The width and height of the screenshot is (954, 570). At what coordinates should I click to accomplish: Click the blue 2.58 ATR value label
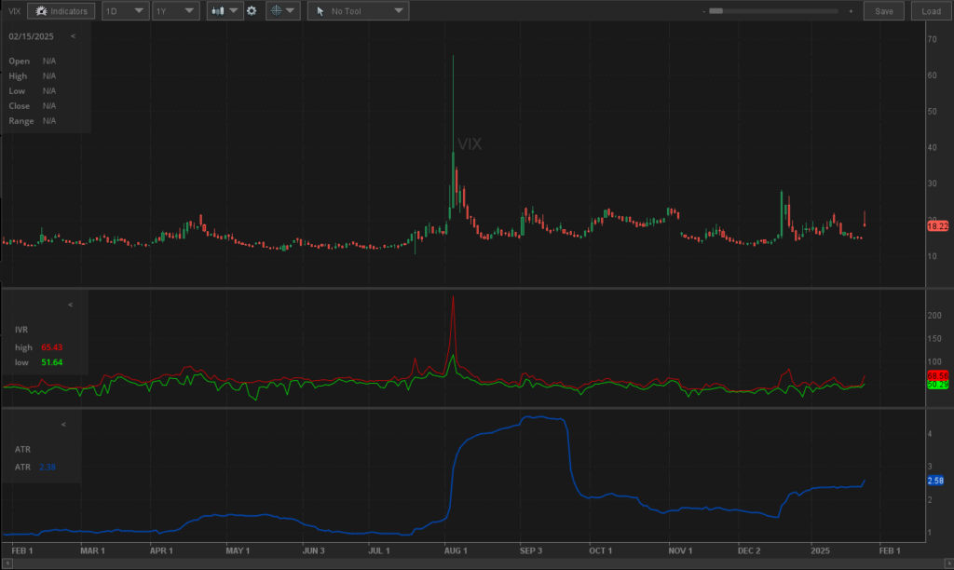936,480
